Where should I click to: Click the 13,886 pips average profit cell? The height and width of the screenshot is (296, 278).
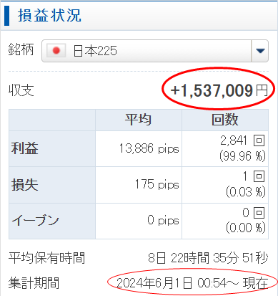(139, 148)
